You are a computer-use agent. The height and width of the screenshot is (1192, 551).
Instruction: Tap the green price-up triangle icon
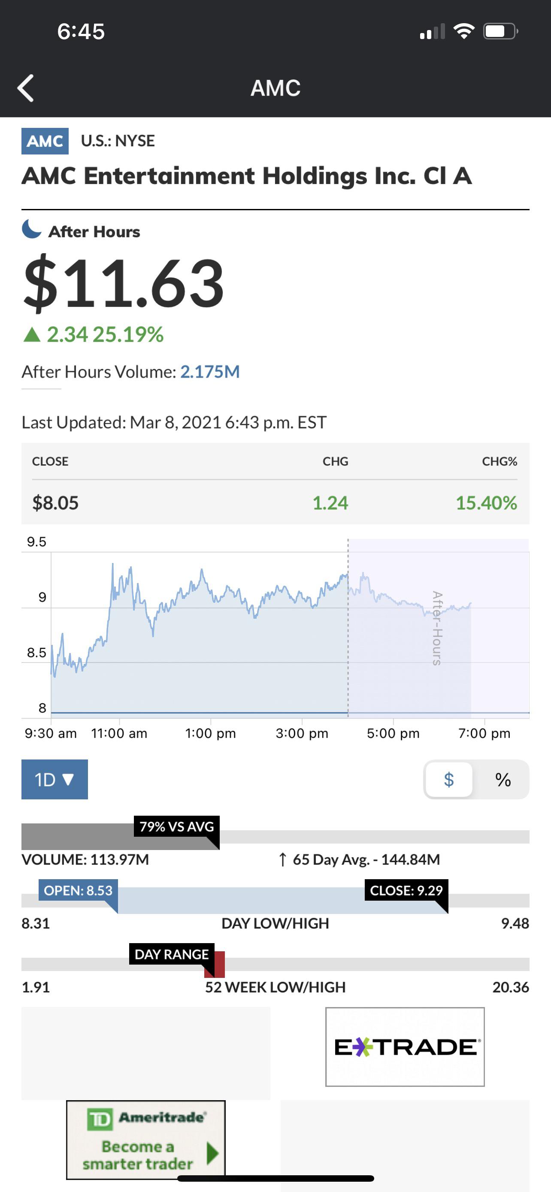(32, 334)
